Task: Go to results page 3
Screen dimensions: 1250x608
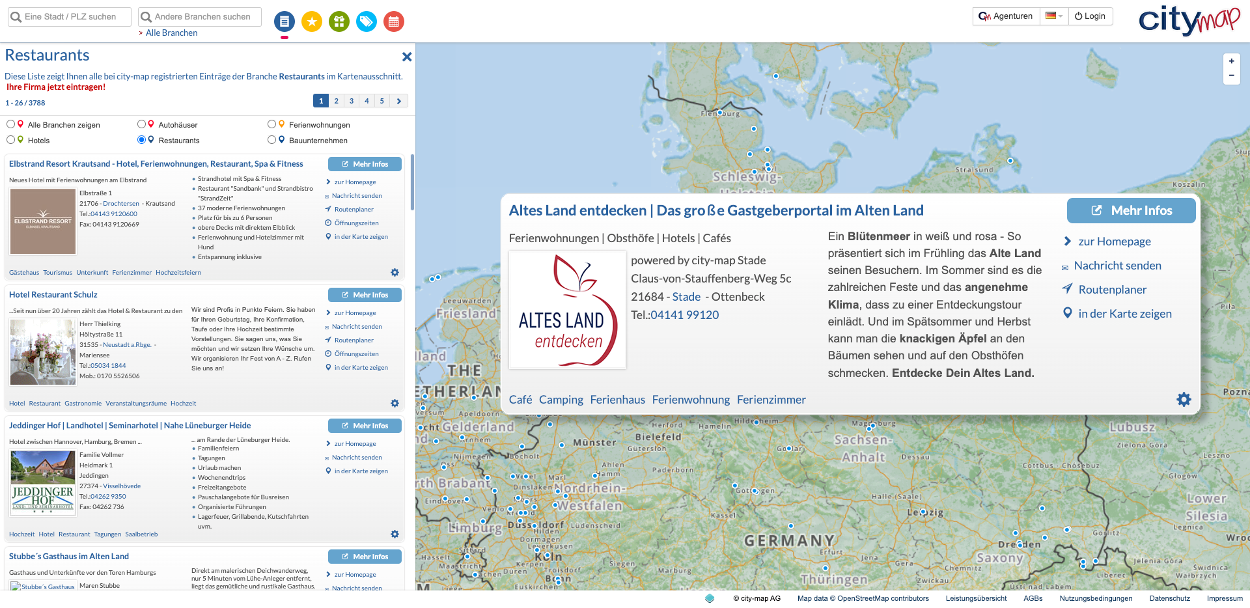Action: click(x=352, y=101)
